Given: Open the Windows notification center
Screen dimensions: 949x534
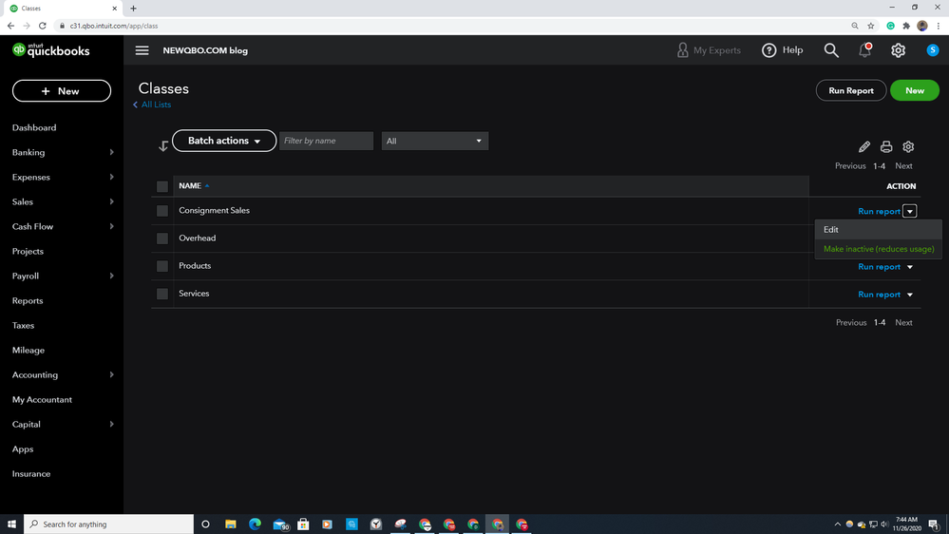Looking at the screenshot, I should 934,524.
